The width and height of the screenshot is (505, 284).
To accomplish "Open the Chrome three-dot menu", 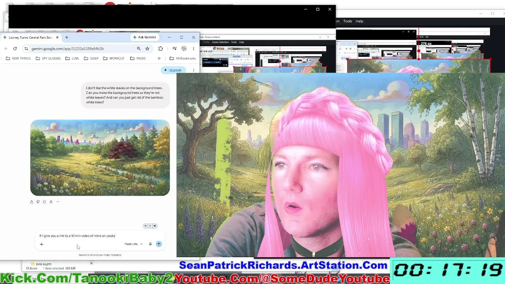I will [x=194, y=49].
